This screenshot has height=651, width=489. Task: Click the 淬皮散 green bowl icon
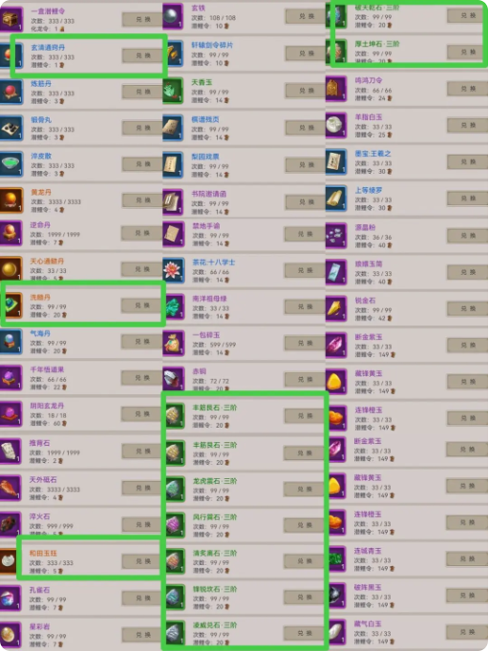(11, 164)
